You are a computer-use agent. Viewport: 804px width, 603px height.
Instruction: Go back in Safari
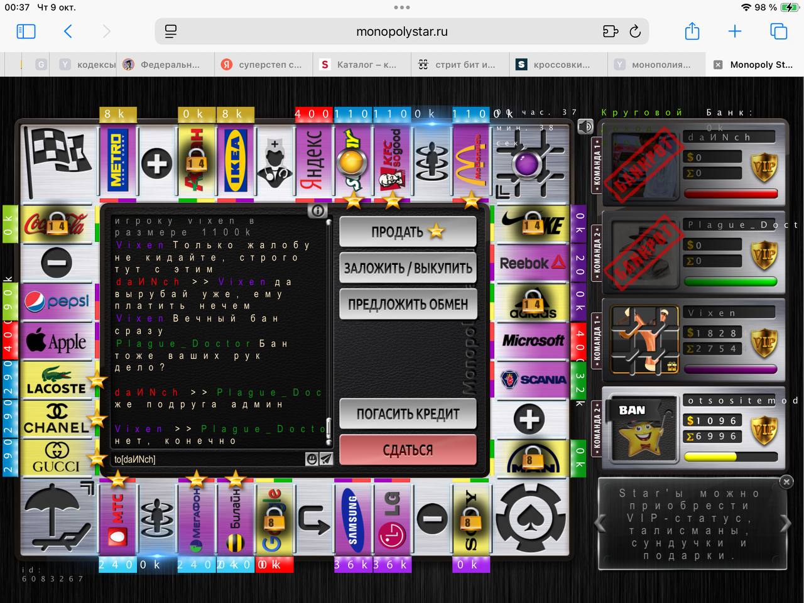[x=68, y=31]
